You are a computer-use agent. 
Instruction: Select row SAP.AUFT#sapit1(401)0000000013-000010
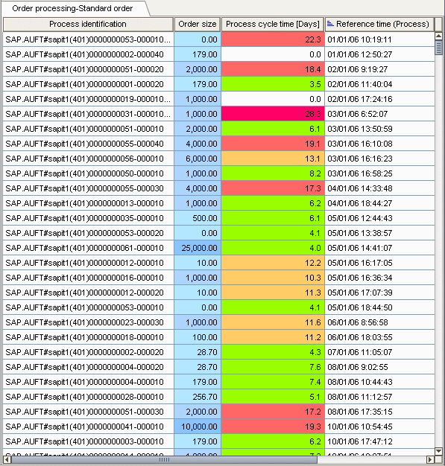point(219,203)
